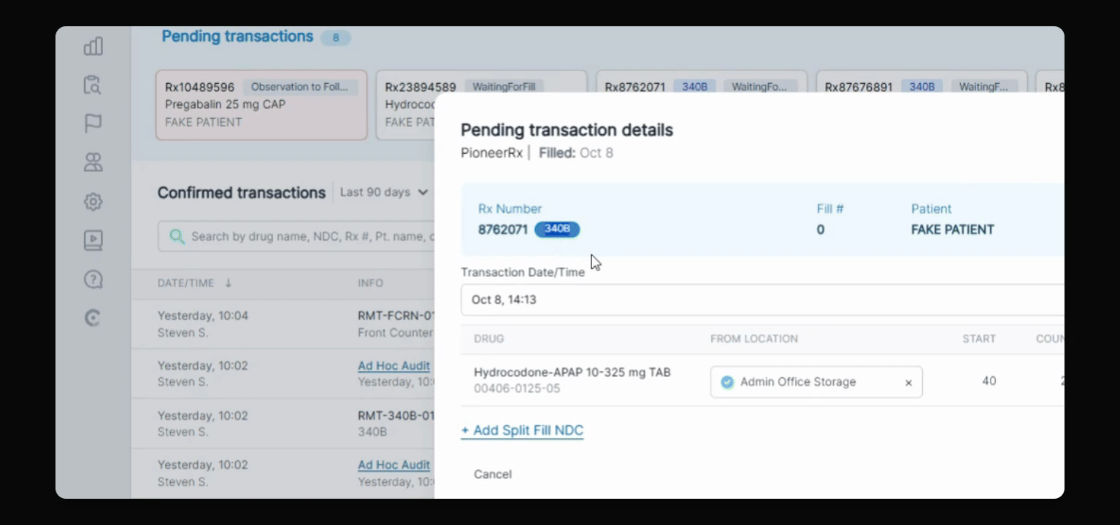The image size is (1120, 525).
Task: Click the 340B badge beside Rx number
Action: [x=557, y=229]
